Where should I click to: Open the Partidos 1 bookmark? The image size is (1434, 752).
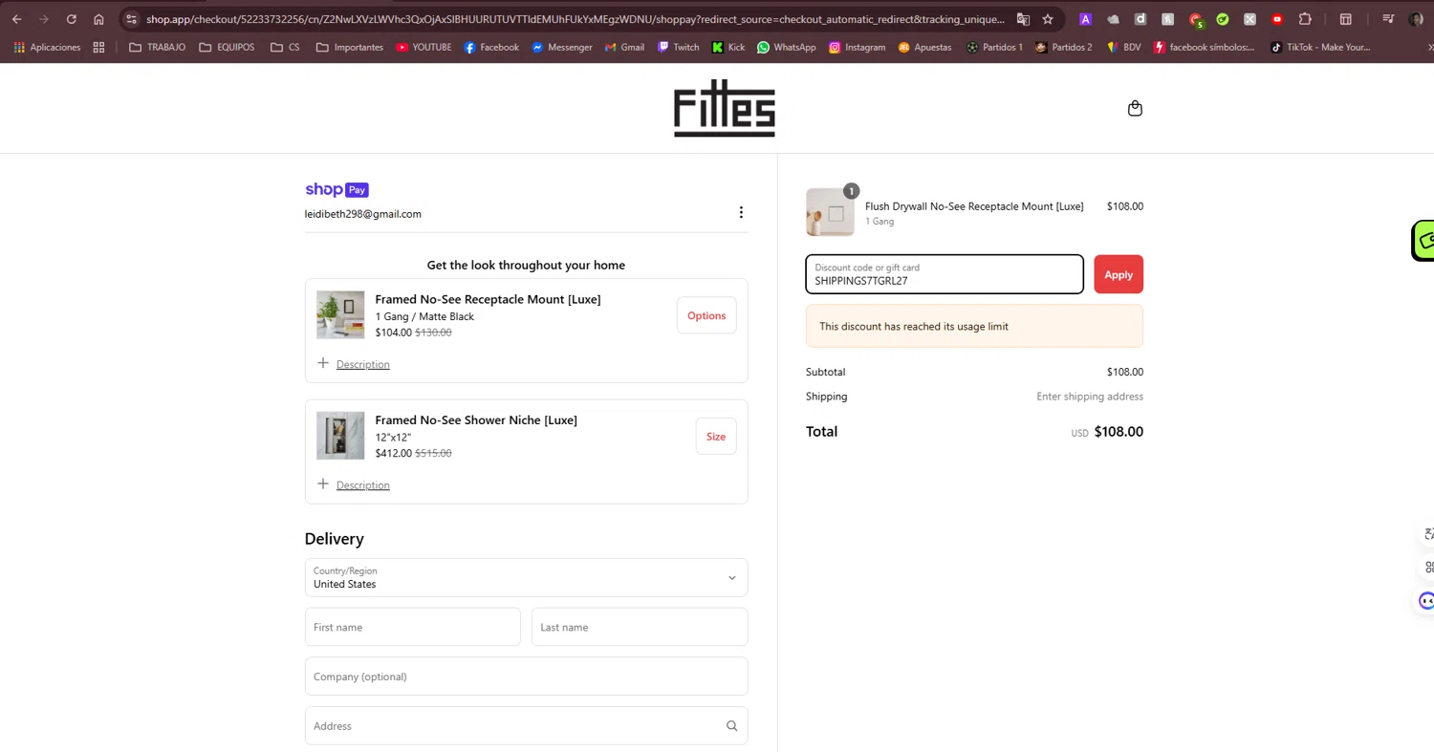click(x=994, y=47)
